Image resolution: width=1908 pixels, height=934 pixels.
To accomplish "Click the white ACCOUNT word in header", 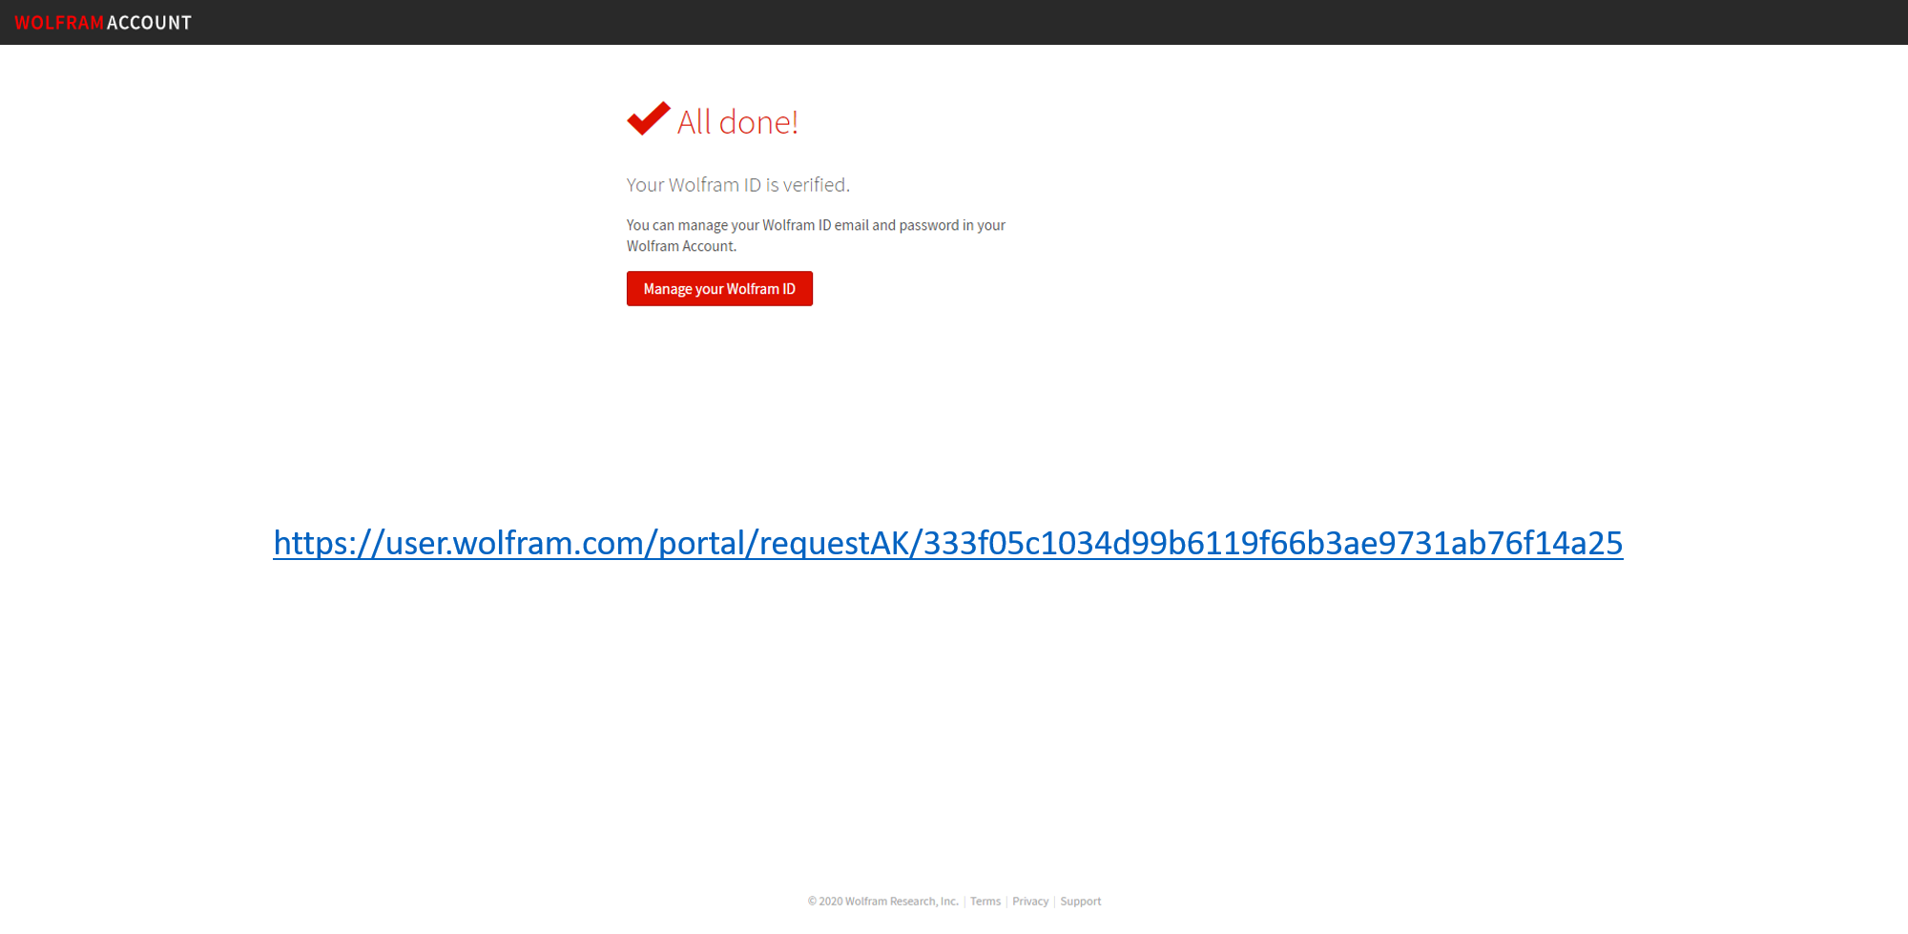I will [x=150, y=22].
